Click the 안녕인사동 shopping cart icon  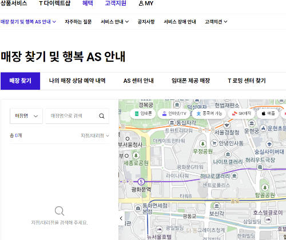214,143
